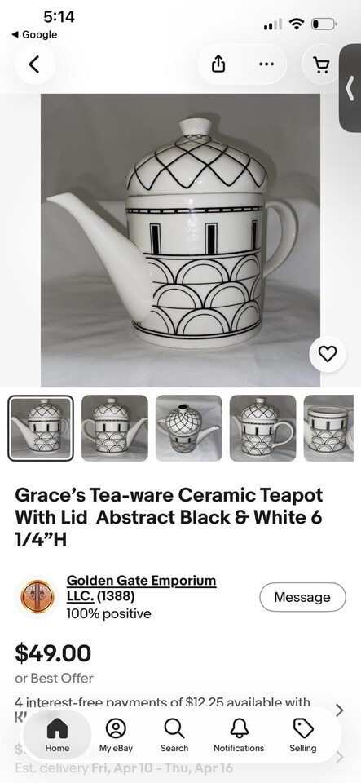This screenshot has height=783, width=361.
Task: Message the seller
Action: (x=302, y=597)
